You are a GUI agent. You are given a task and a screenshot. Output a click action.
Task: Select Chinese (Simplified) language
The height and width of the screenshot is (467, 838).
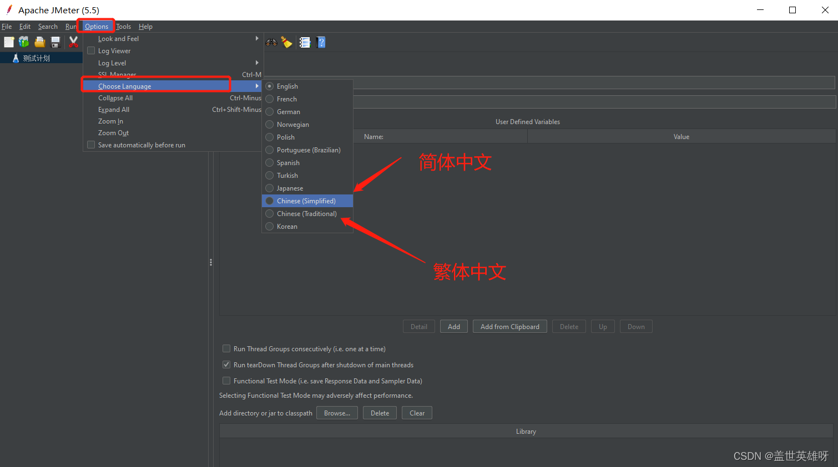(x=307, y=201)
